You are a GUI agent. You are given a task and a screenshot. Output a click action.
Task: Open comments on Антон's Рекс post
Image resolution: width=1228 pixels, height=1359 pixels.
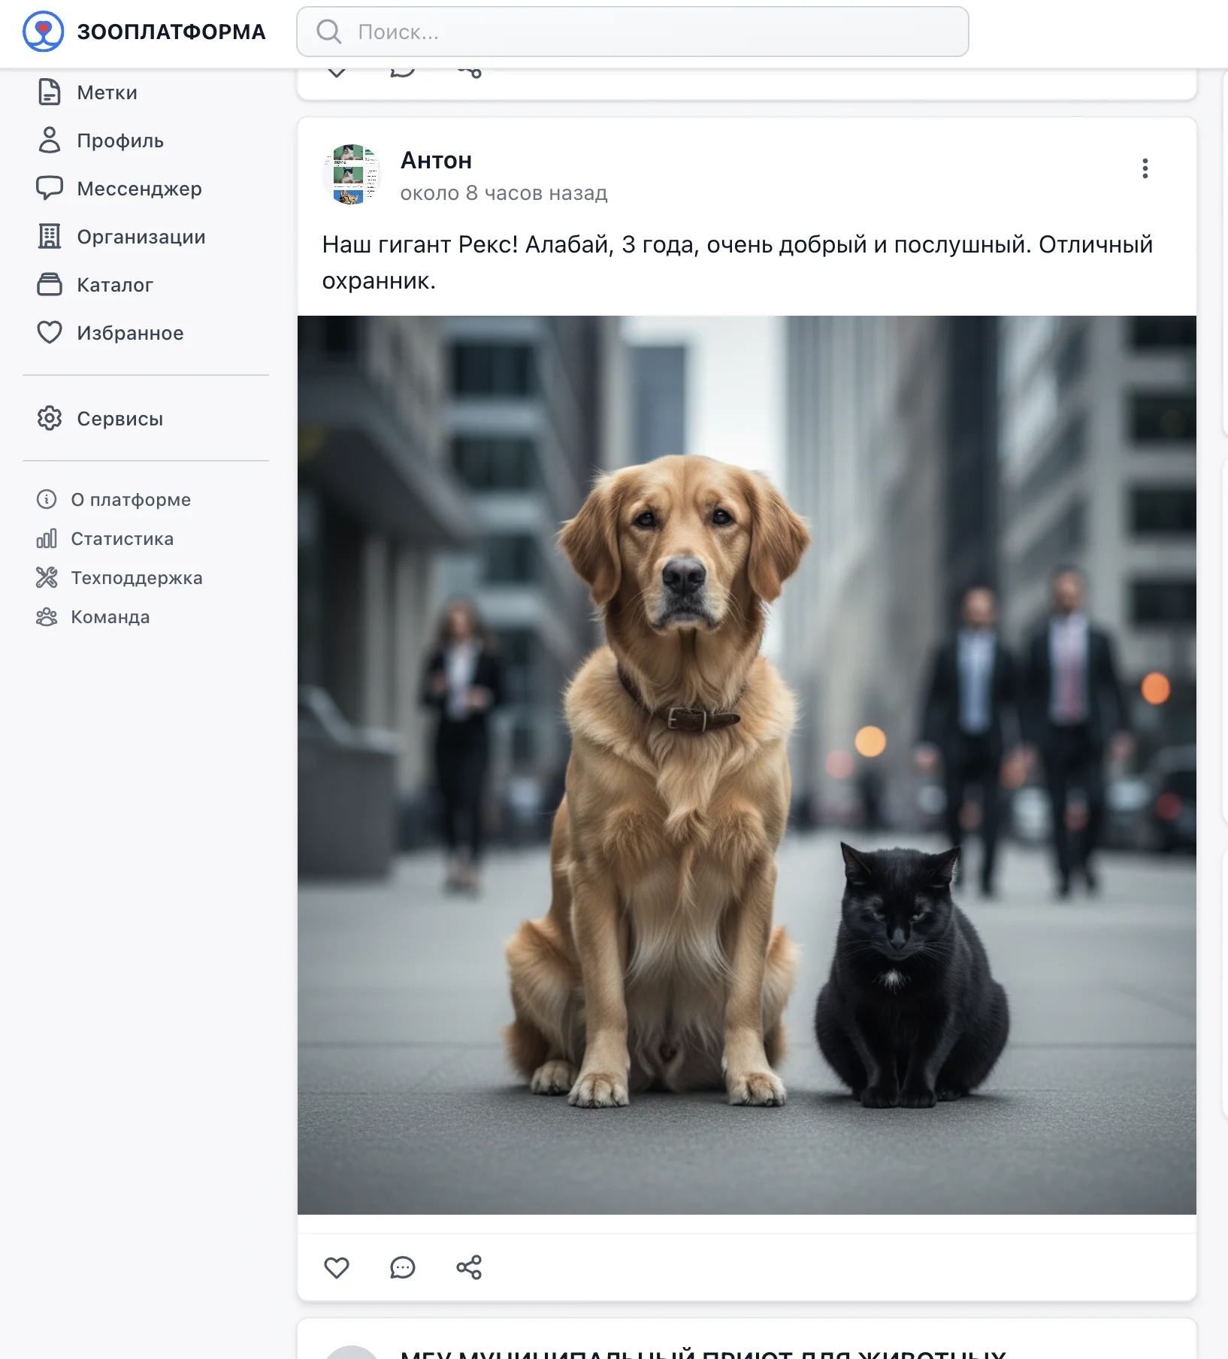point(402,1267)
